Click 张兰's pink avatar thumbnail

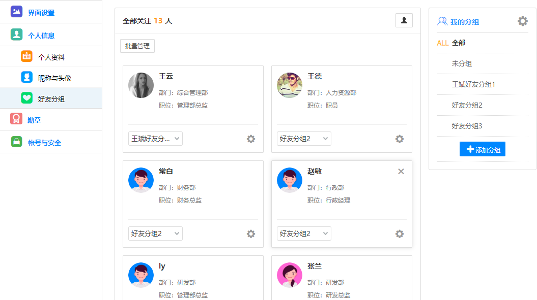click(x=290, y=275)
